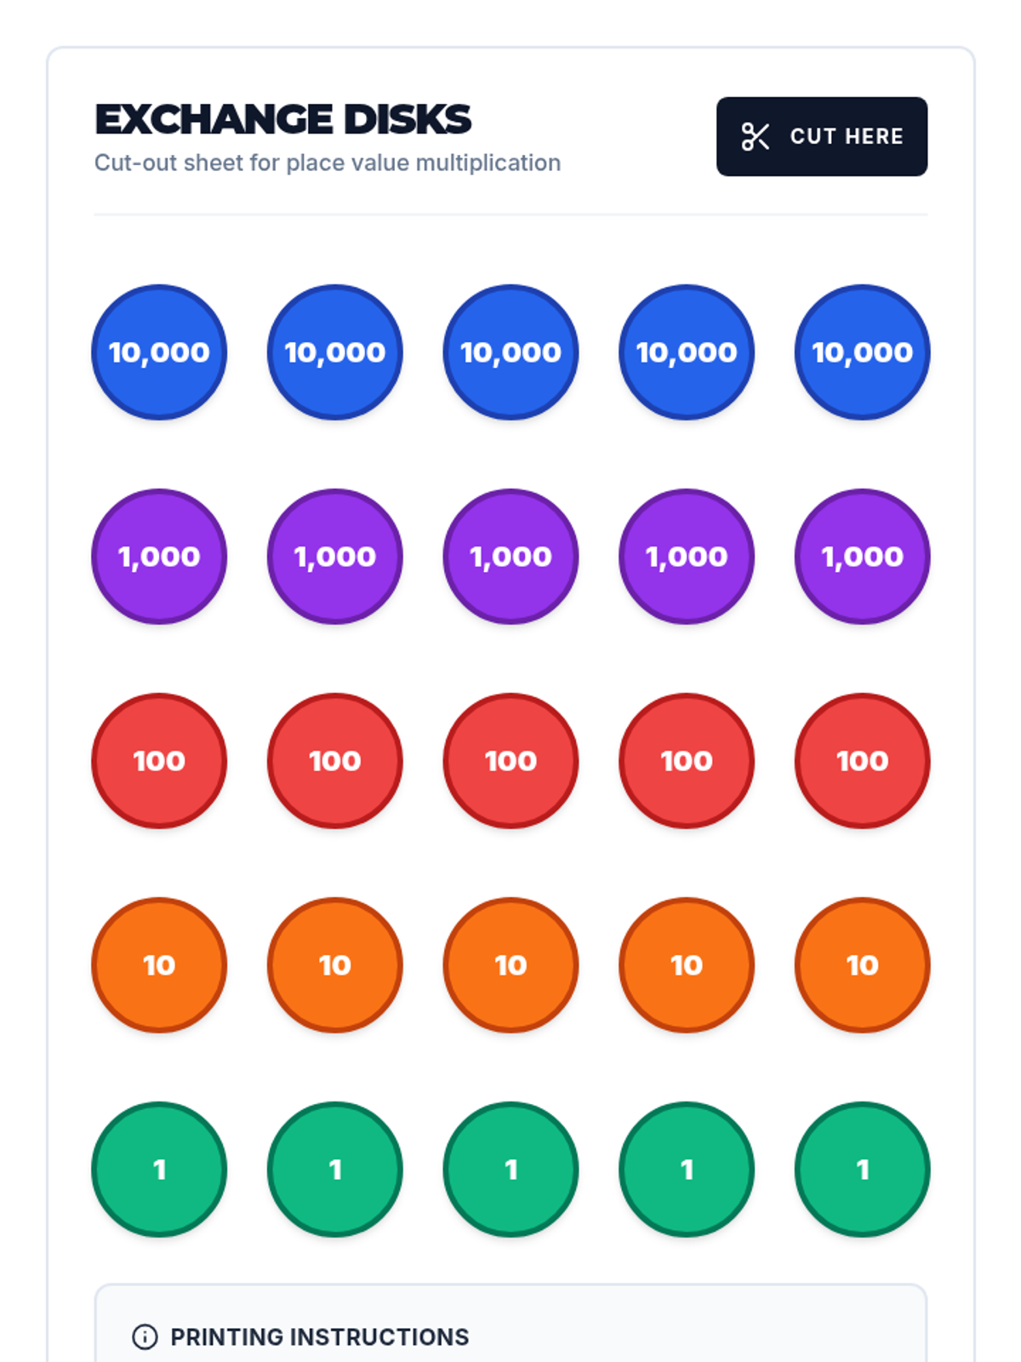This screenshot has width=1021, height=1362.
Task: Pick the last red 100 disk
Action: [862, 761]
